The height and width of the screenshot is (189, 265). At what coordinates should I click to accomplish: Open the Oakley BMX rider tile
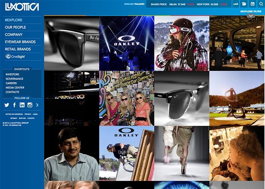tap(127, 153)
